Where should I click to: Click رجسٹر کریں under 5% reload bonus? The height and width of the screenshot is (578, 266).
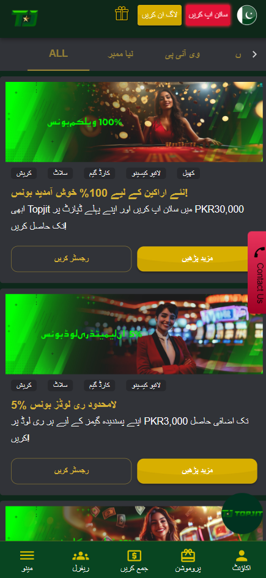(71, 471)
